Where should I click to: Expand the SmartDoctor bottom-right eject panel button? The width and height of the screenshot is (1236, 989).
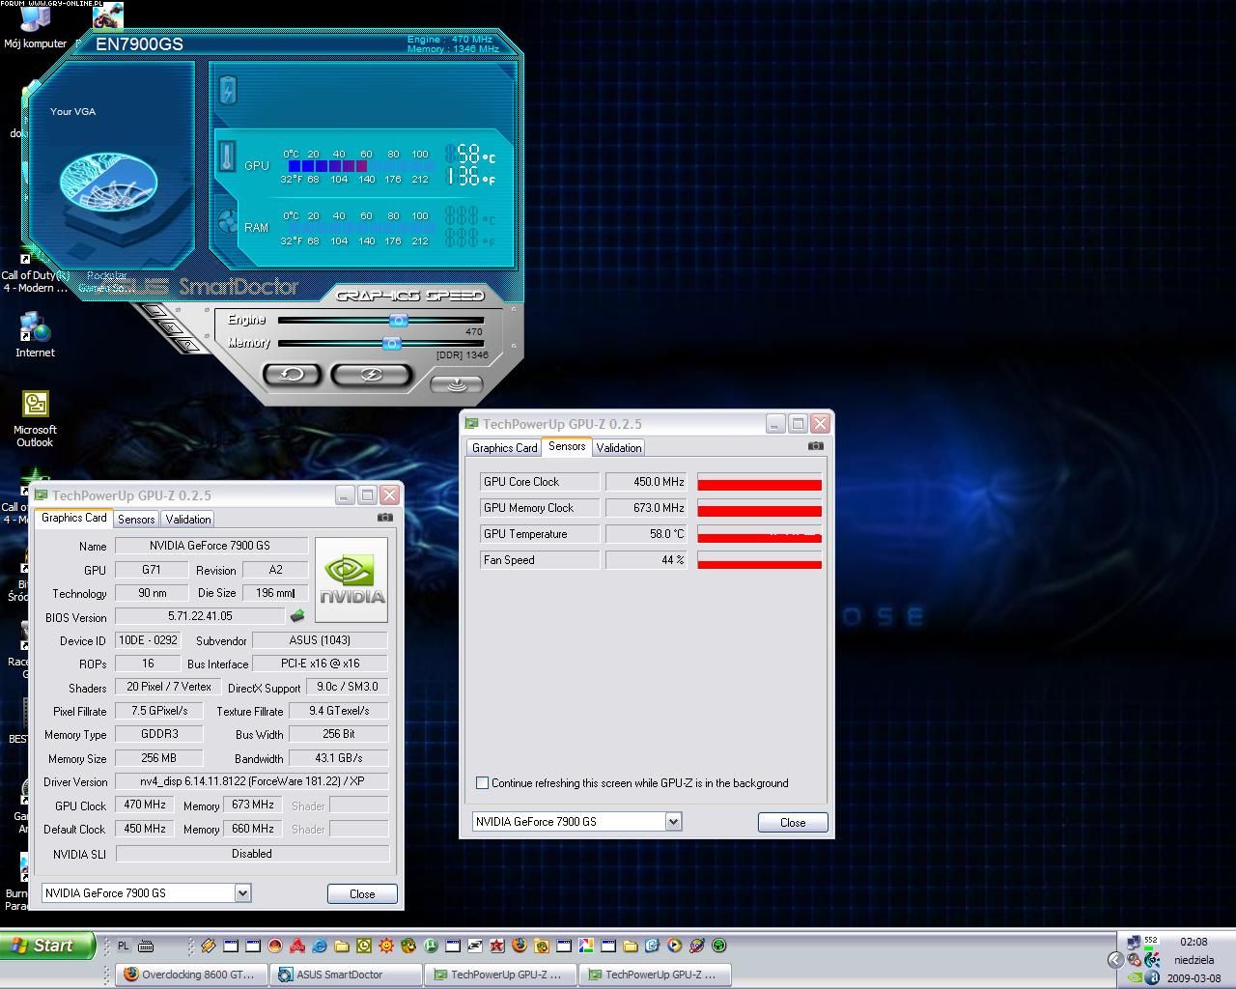coord(457,383)
